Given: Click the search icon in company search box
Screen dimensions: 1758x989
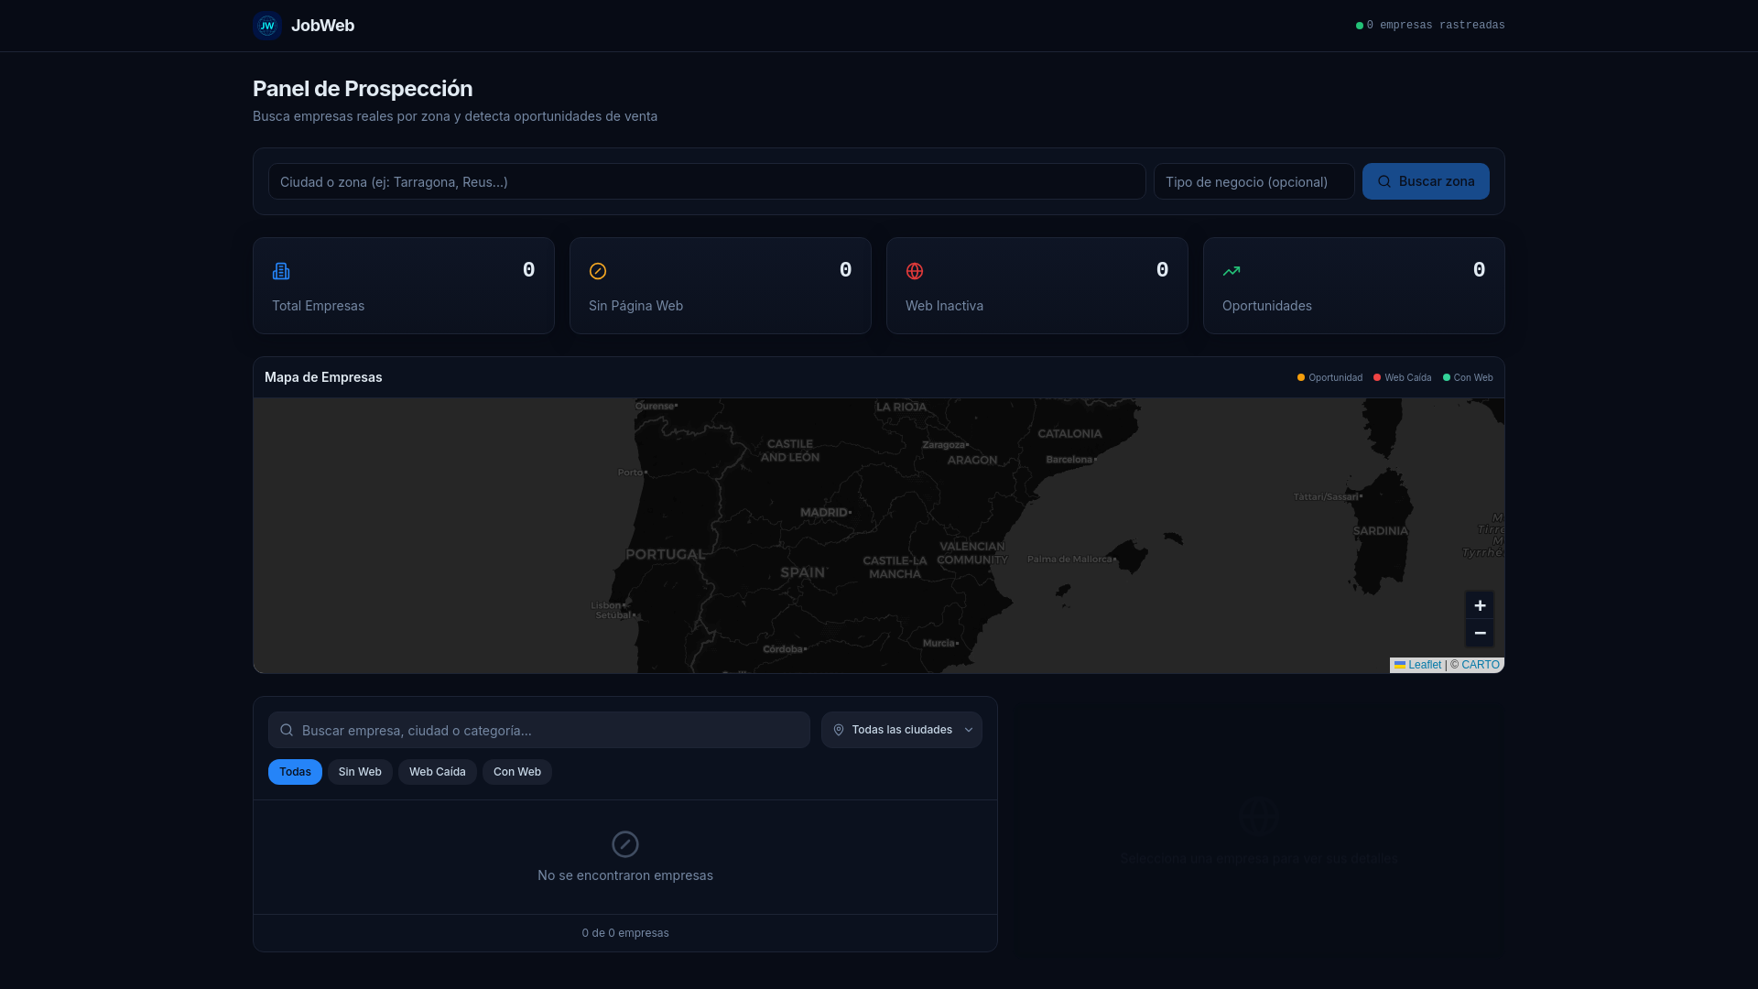Looking at the screenshot, I should [287, 730].
